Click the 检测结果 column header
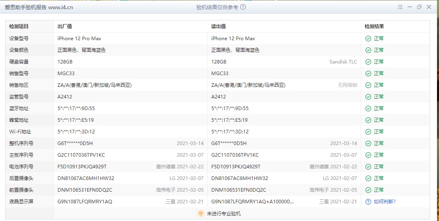 coord(374,27)
